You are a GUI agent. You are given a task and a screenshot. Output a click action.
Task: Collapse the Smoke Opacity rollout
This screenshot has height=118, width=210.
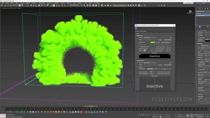(x=140, y=61)
